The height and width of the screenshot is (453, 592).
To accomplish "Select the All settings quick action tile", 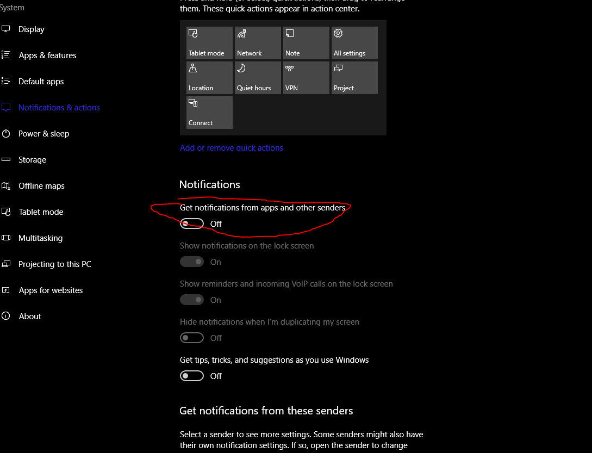I will 354,43.
